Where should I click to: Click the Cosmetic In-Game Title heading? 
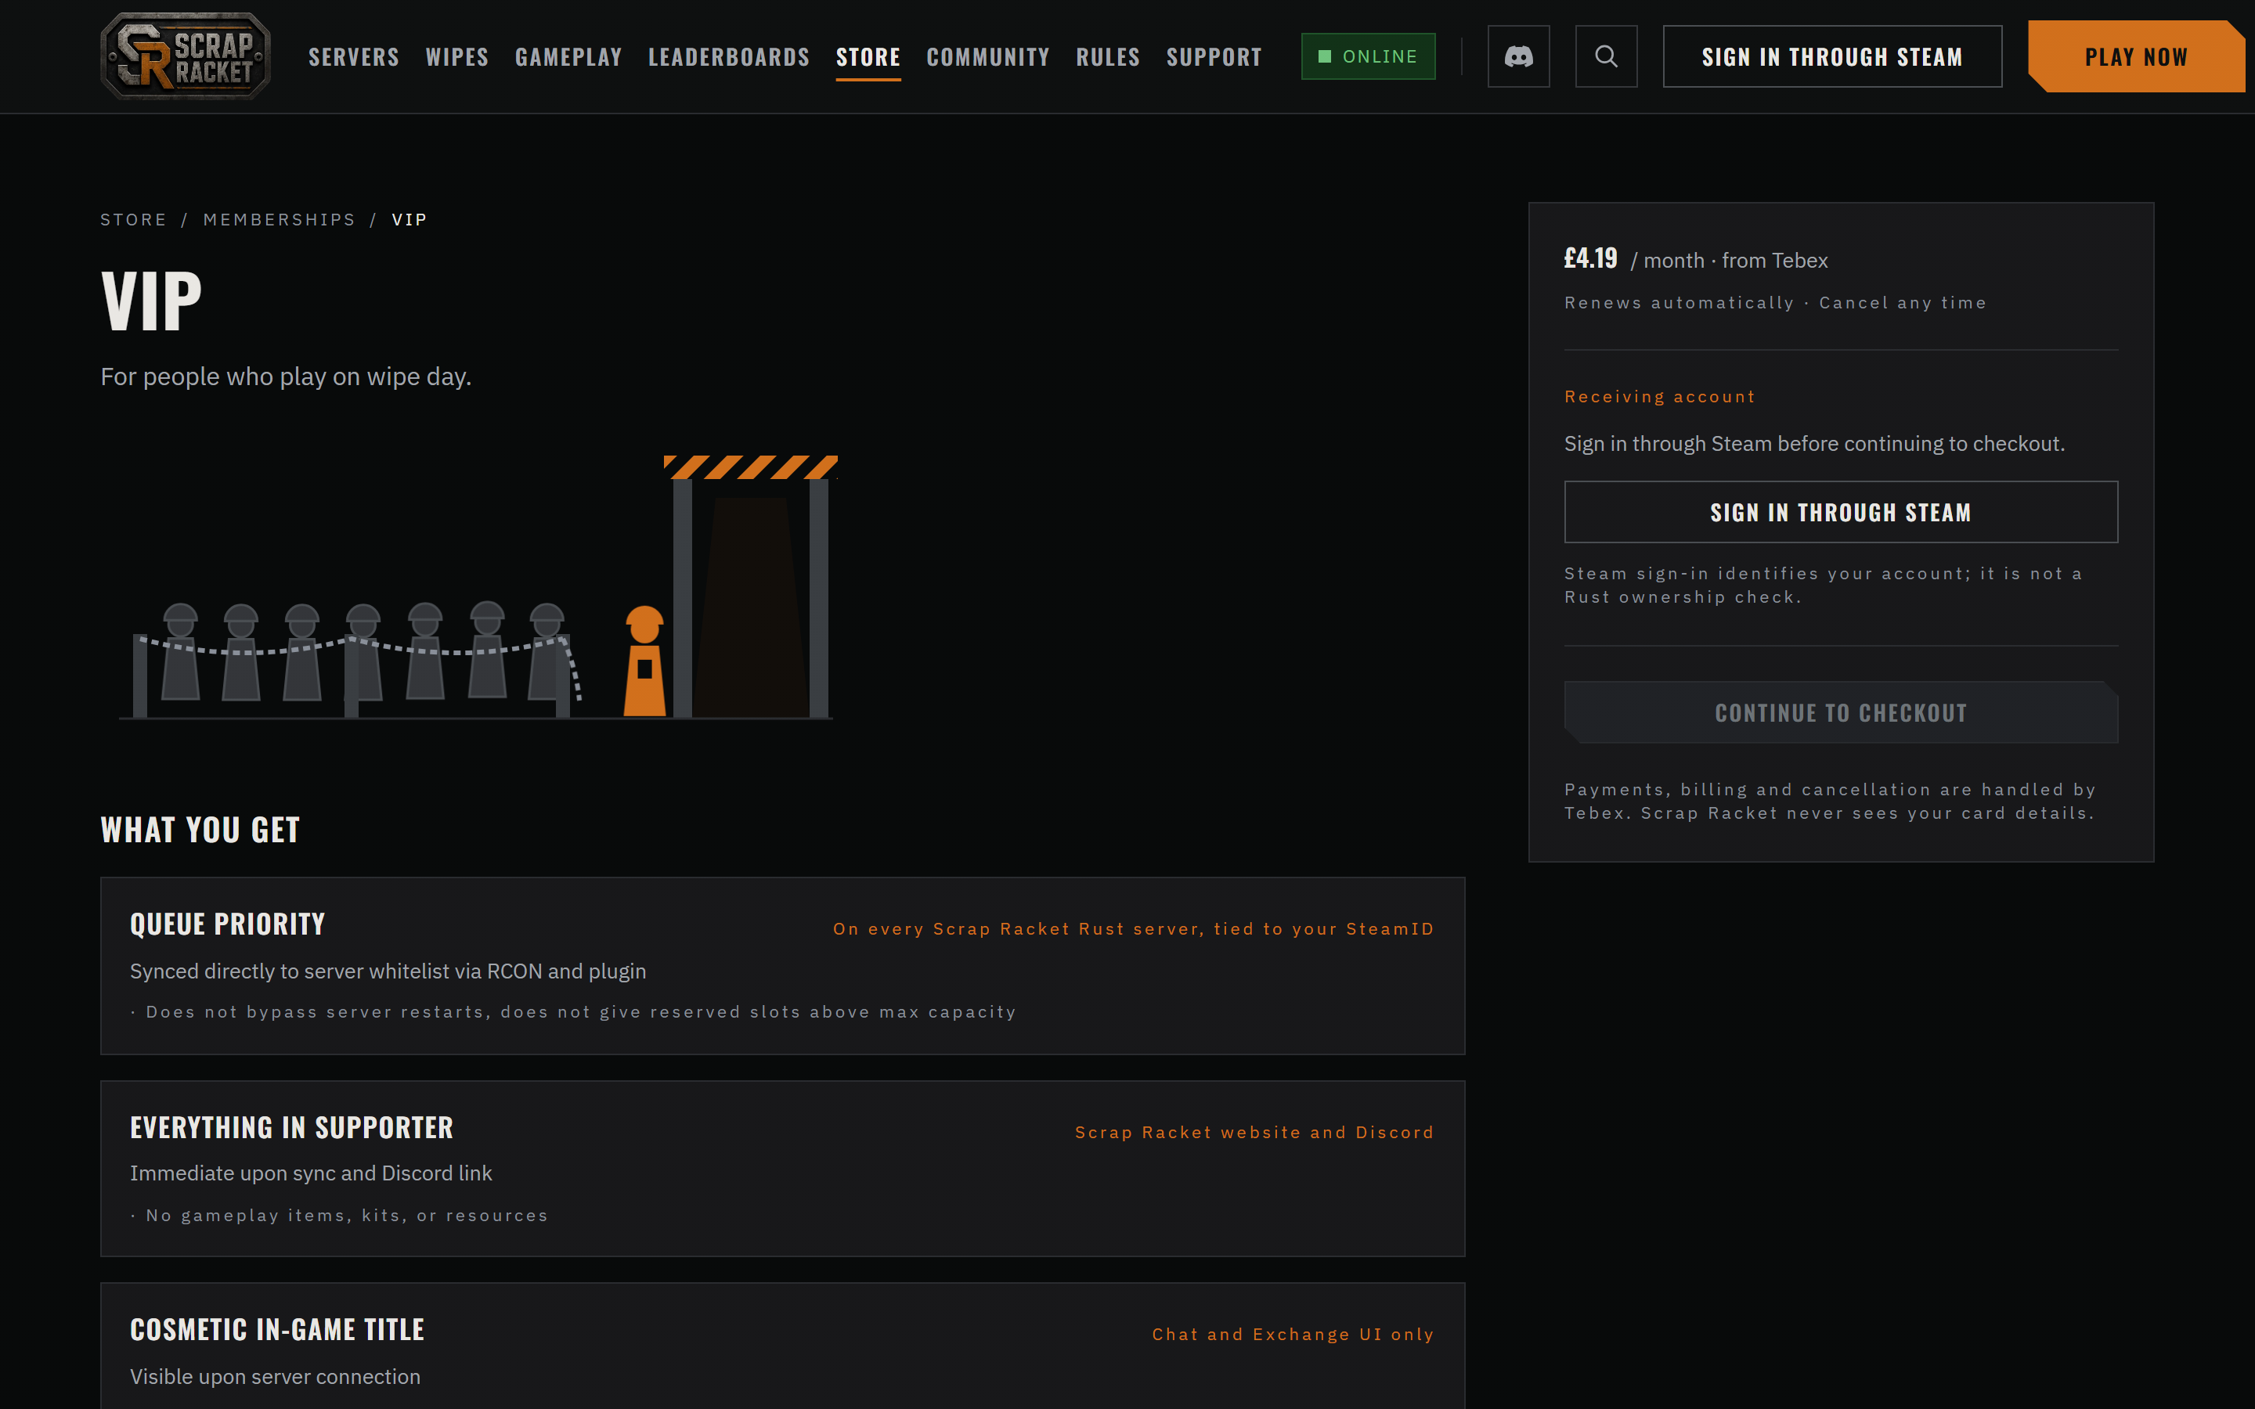[x=276, y=1330]
